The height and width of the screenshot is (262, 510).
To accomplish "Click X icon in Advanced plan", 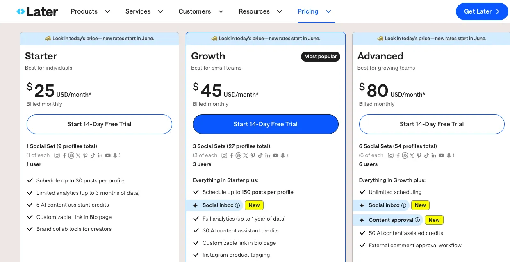I will pos(412,155).
